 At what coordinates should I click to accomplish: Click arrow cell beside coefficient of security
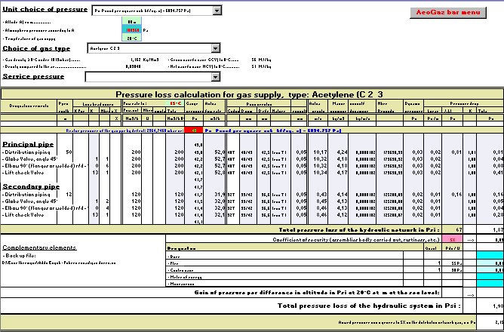click(469, 239)
